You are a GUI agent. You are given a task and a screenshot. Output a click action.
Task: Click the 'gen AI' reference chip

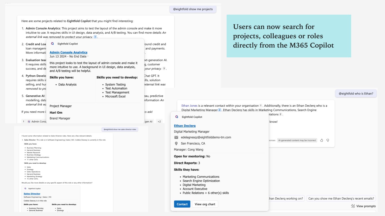[149, 121]
